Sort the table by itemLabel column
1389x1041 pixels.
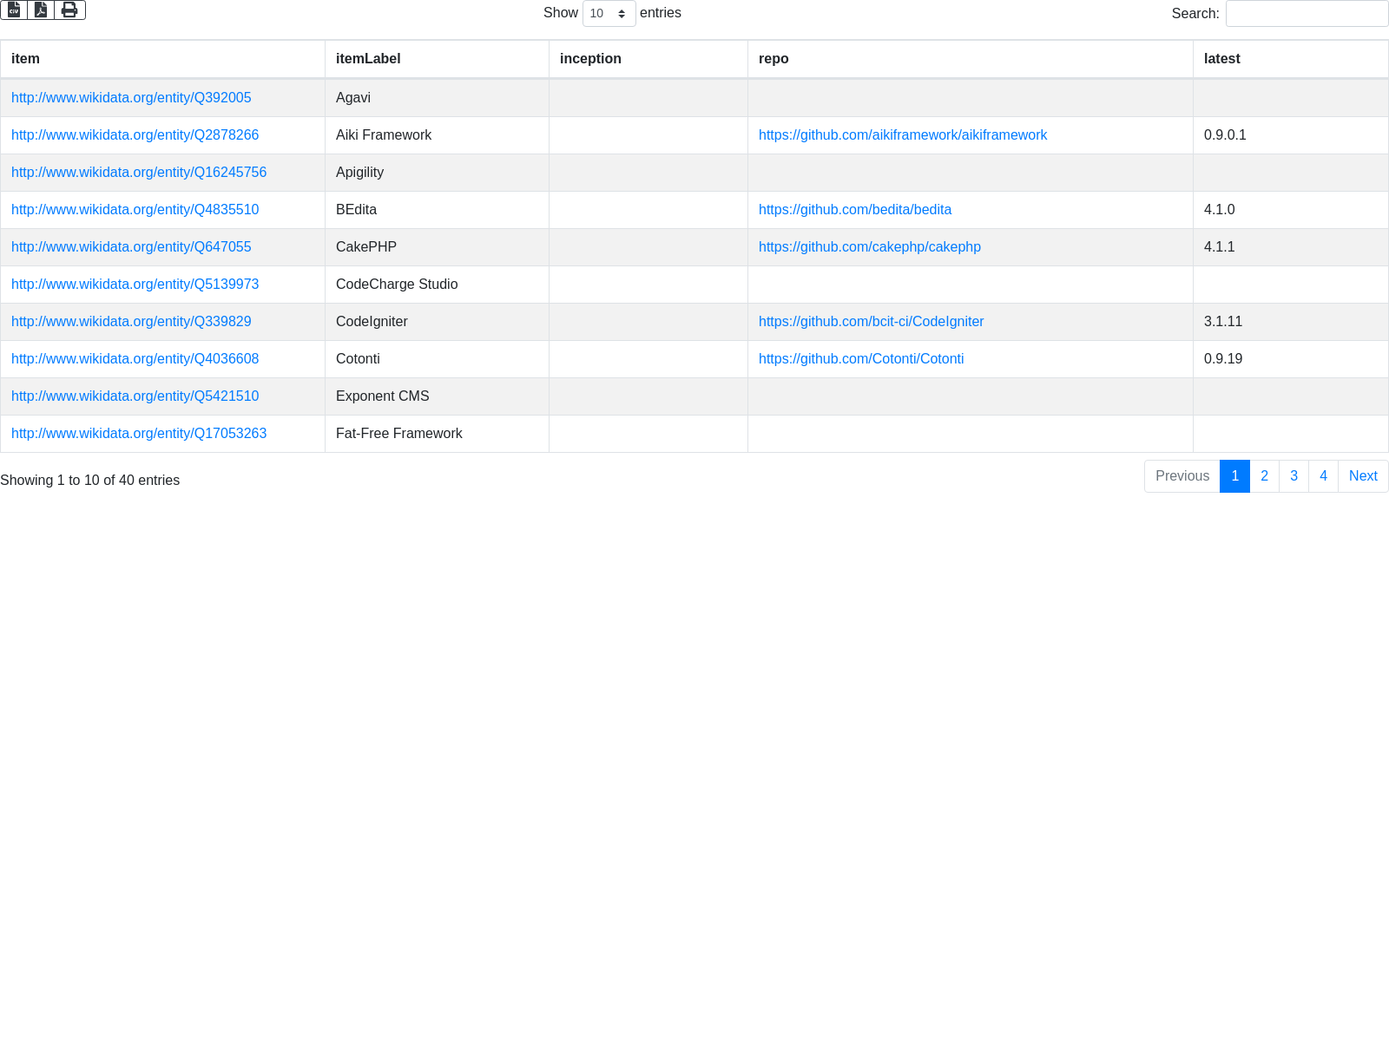click(x=368, y=59)
